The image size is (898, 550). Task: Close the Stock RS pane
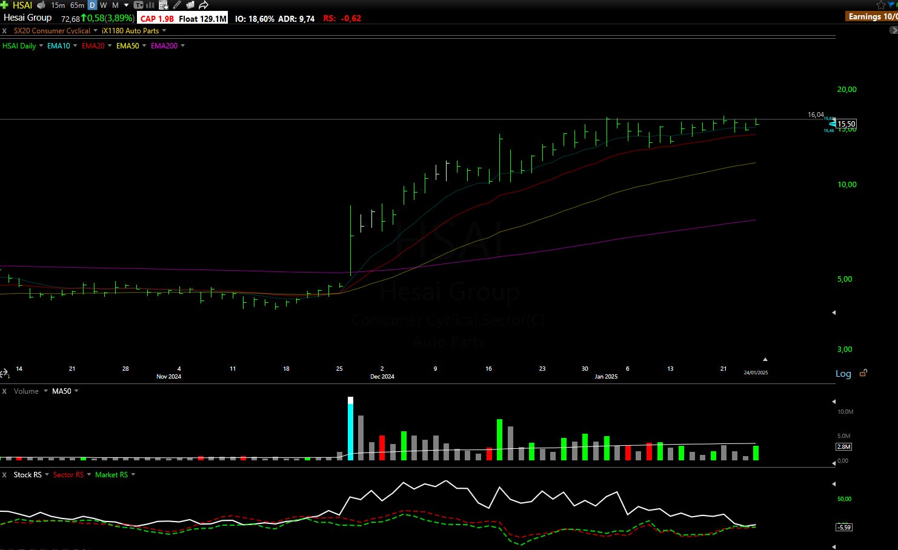coord(4,474)
